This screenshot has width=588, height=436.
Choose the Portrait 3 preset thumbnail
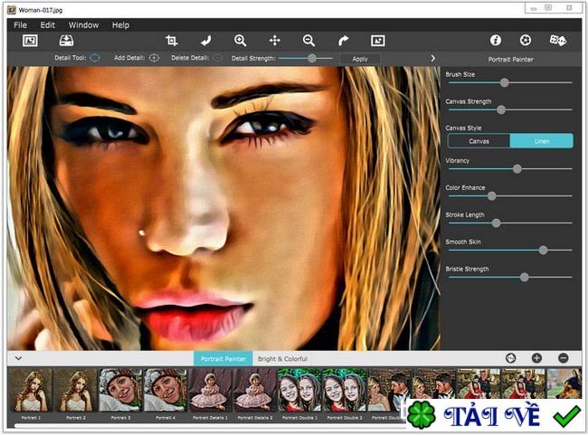[119, 390]
